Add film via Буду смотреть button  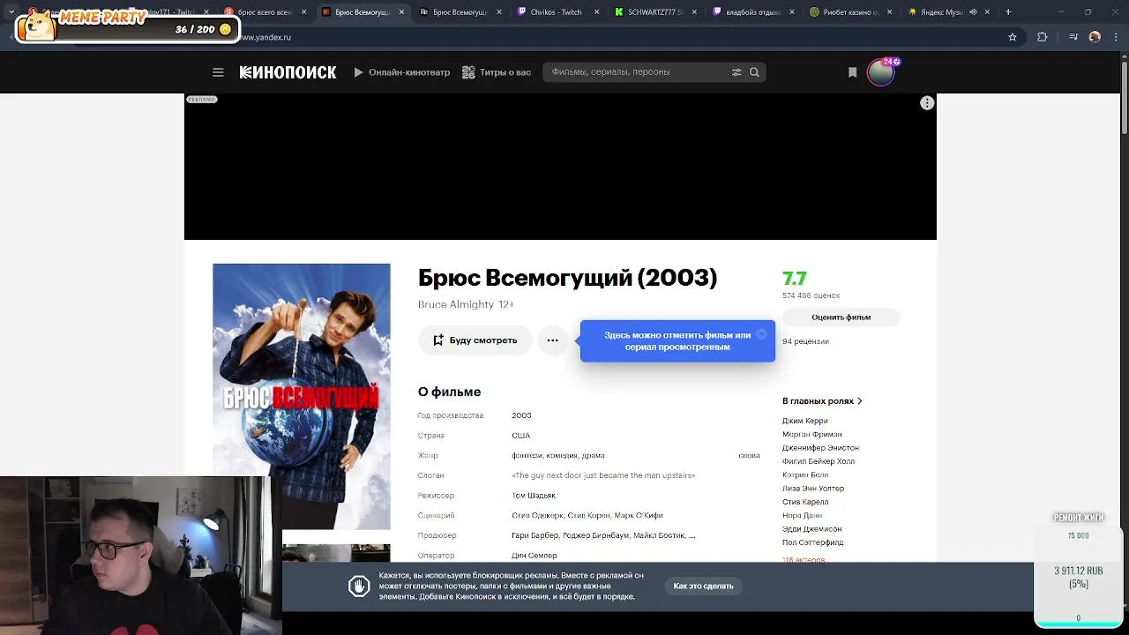(475, 340)
